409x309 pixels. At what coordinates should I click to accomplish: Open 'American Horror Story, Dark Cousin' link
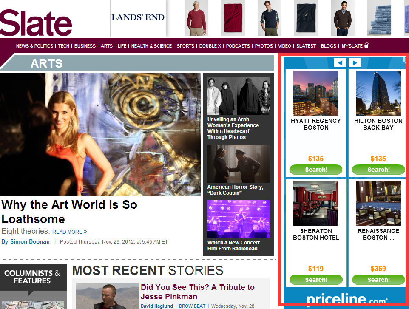click(235, 190)
